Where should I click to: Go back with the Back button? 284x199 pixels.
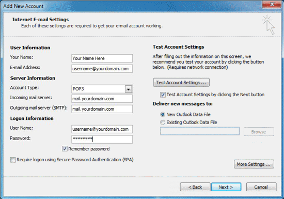tap(195, 187)
